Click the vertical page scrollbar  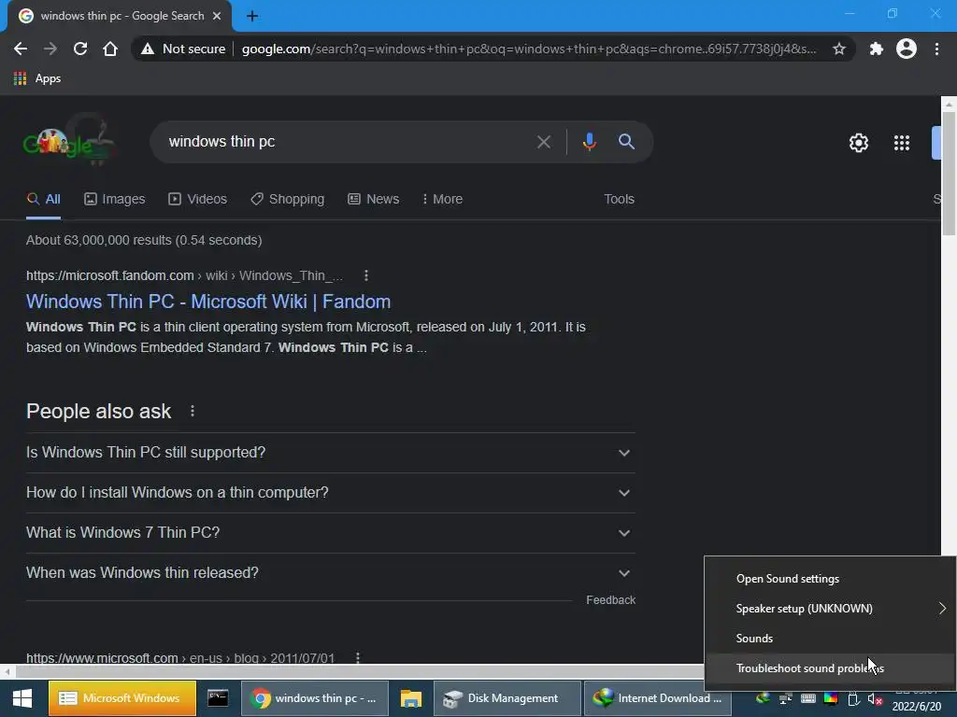[x=949, y=174]
